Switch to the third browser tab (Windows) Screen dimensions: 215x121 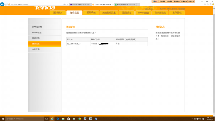pyautogui.click(x=125, y=4)
